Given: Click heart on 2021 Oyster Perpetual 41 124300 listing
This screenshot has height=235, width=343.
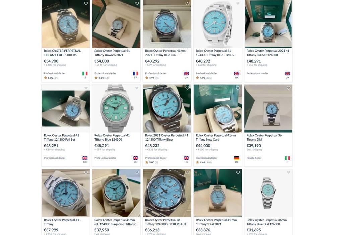Looking at the screenshot, I should (x=187, y=88).
